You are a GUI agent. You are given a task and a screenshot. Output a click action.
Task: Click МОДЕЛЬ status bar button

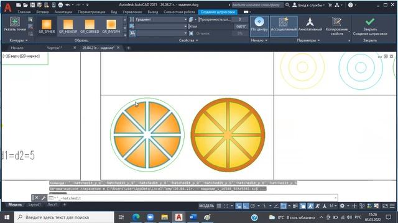coord(206,206)
